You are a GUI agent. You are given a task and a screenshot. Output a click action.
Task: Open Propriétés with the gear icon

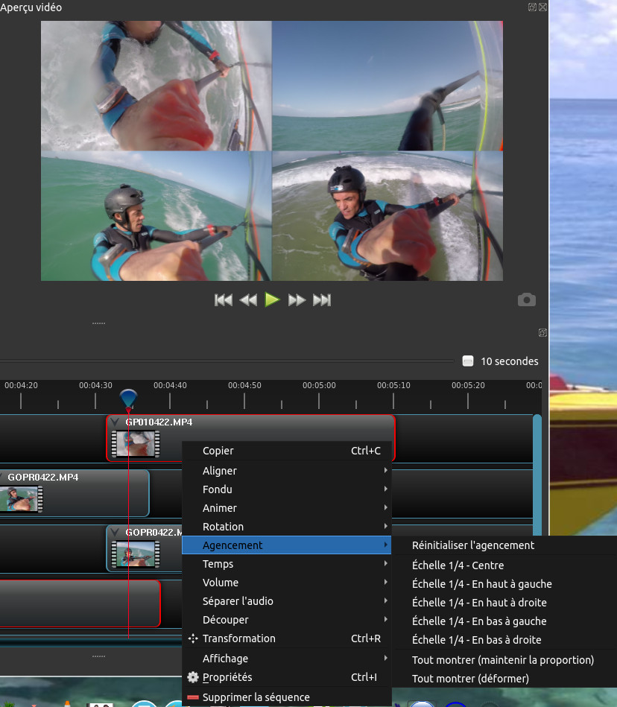click(194, 677)
